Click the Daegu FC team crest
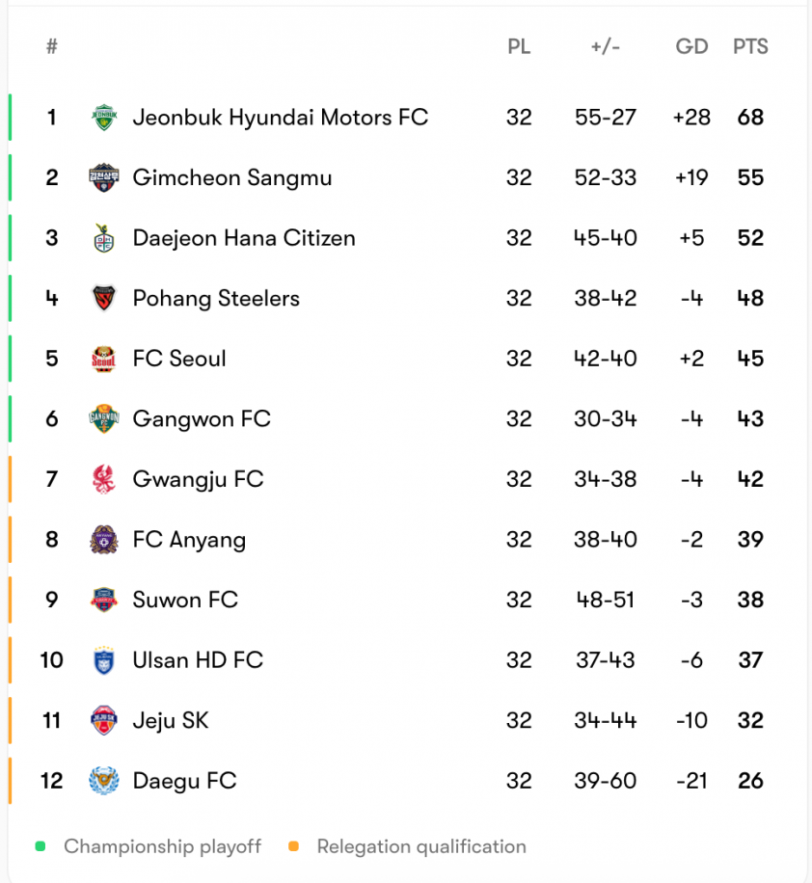This screenshot has width=812, height=883. 104,781
